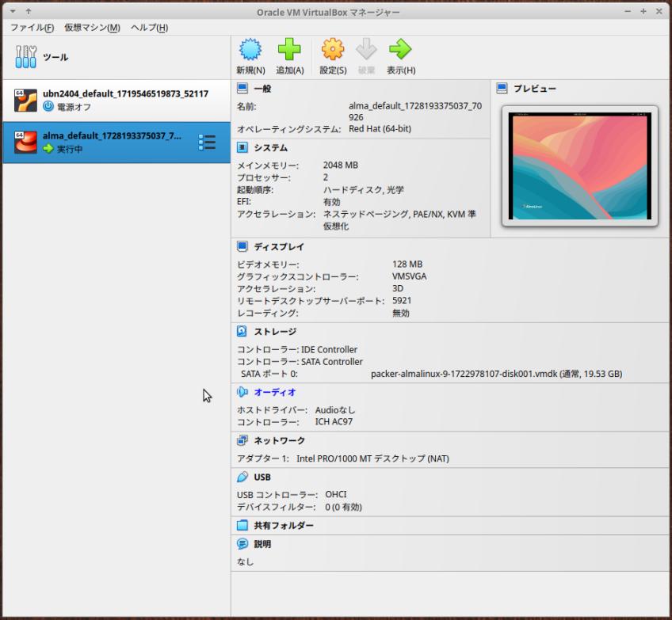
Task: Open the 一般 section heading link
Action: click(262, 89)
